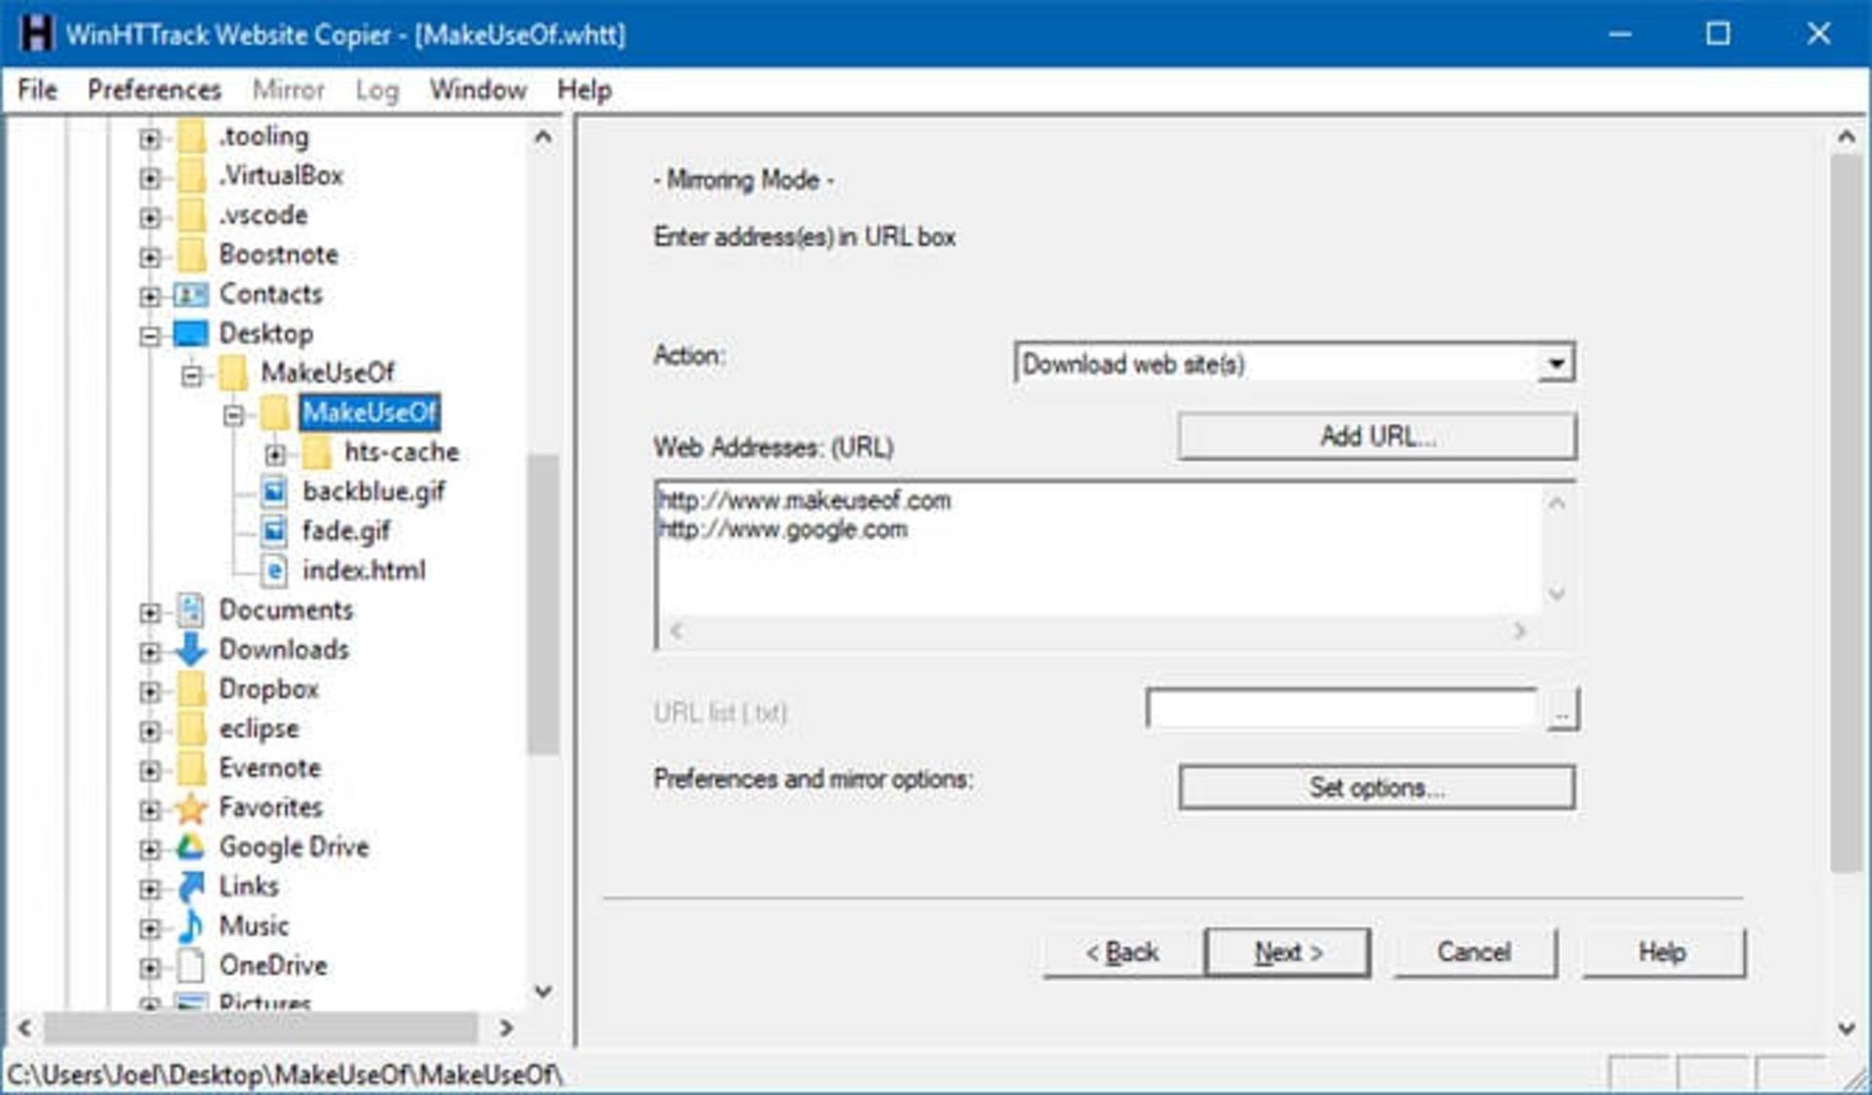Click the Add URL button
The height and width of the screenshot is (1095, 1872).
(1376, 436)
